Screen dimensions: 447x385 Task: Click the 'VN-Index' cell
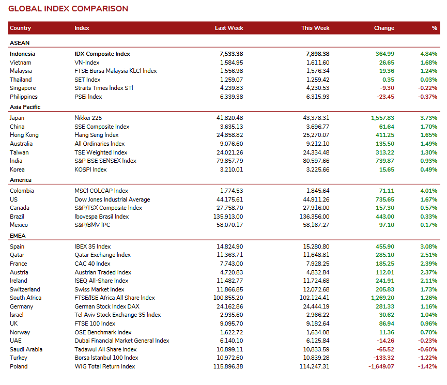87,63
